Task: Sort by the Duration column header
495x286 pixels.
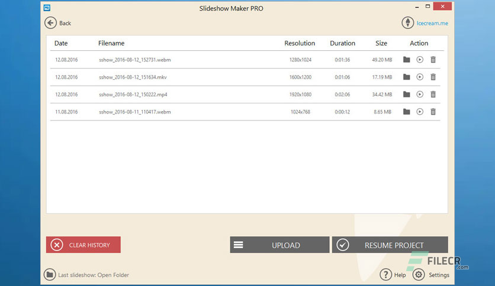Action: (x=342, y=43)
